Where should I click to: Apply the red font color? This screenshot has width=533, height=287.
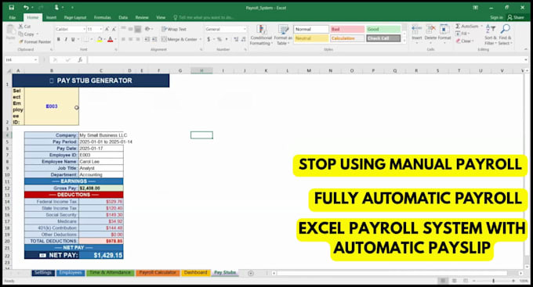[111, 39]
